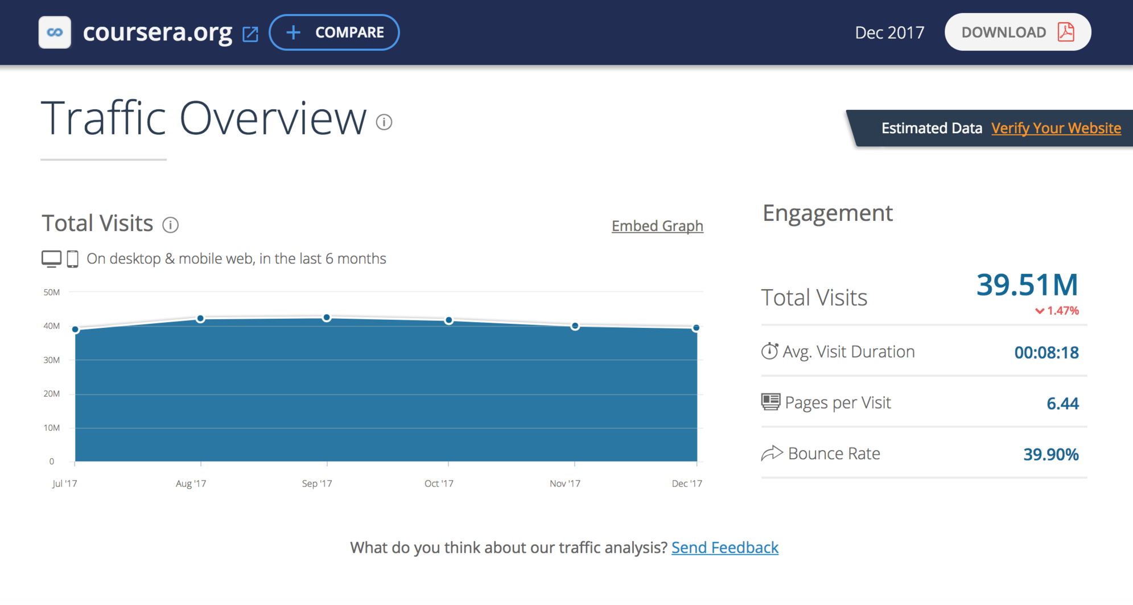Click the DOWNLOAD PDF button

coord(1017,32)
